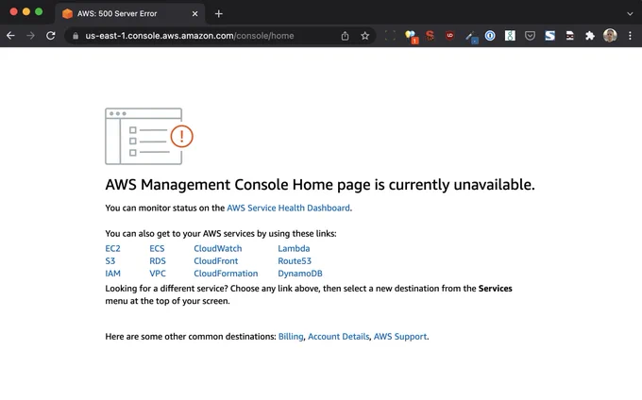Open the uBlock Origin extension

pyautogui.click(x=449, y=36)
